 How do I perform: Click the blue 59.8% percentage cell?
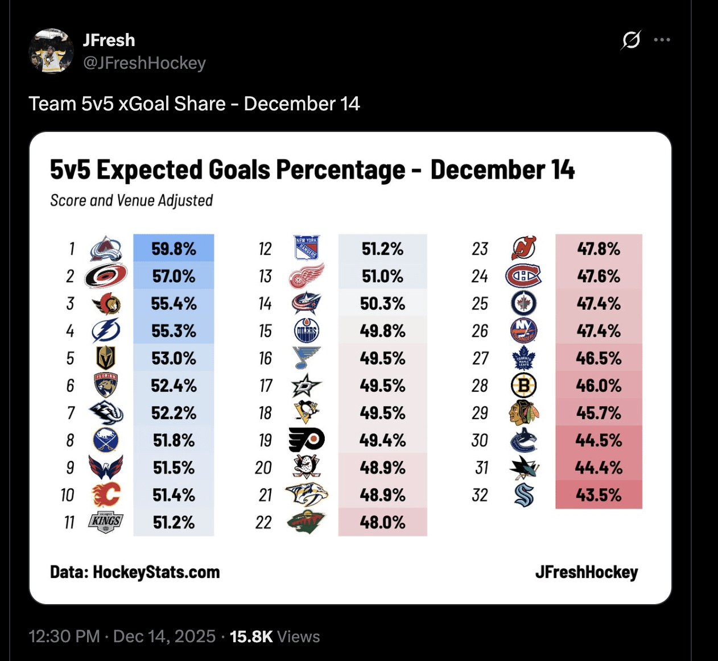(174, 249)
